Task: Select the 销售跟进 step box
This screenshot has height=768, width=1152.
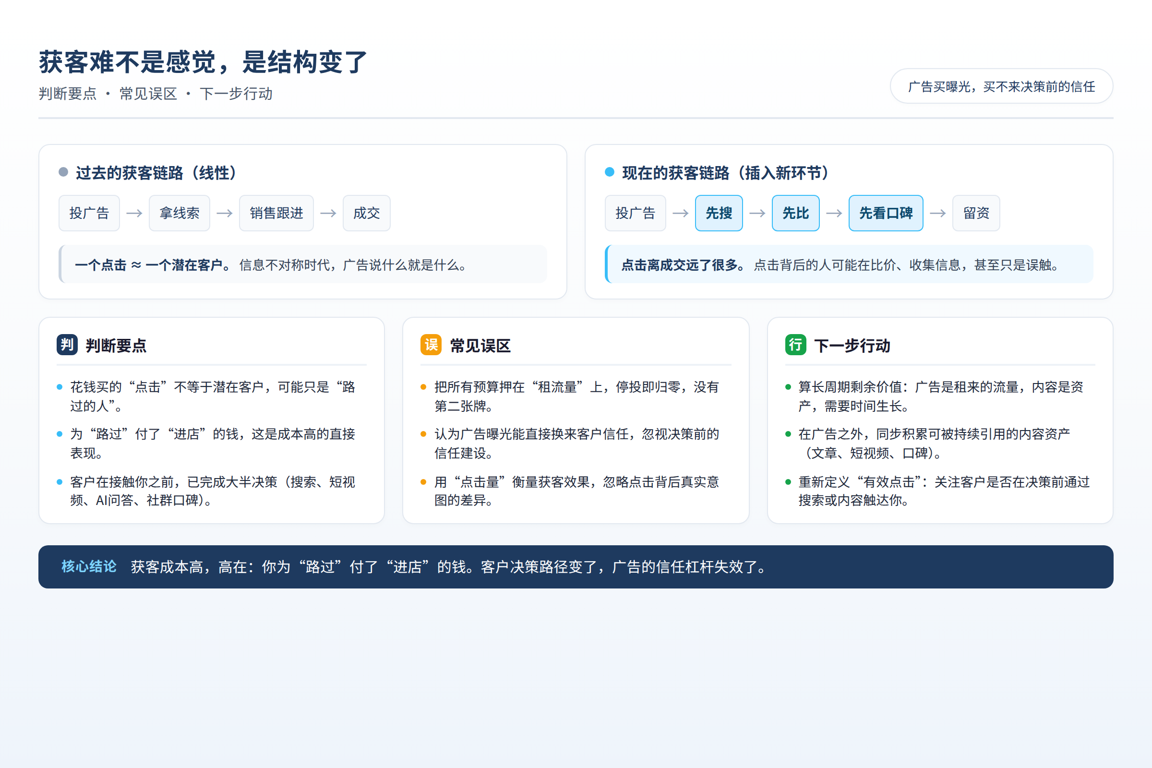Action: pos(276,213)
